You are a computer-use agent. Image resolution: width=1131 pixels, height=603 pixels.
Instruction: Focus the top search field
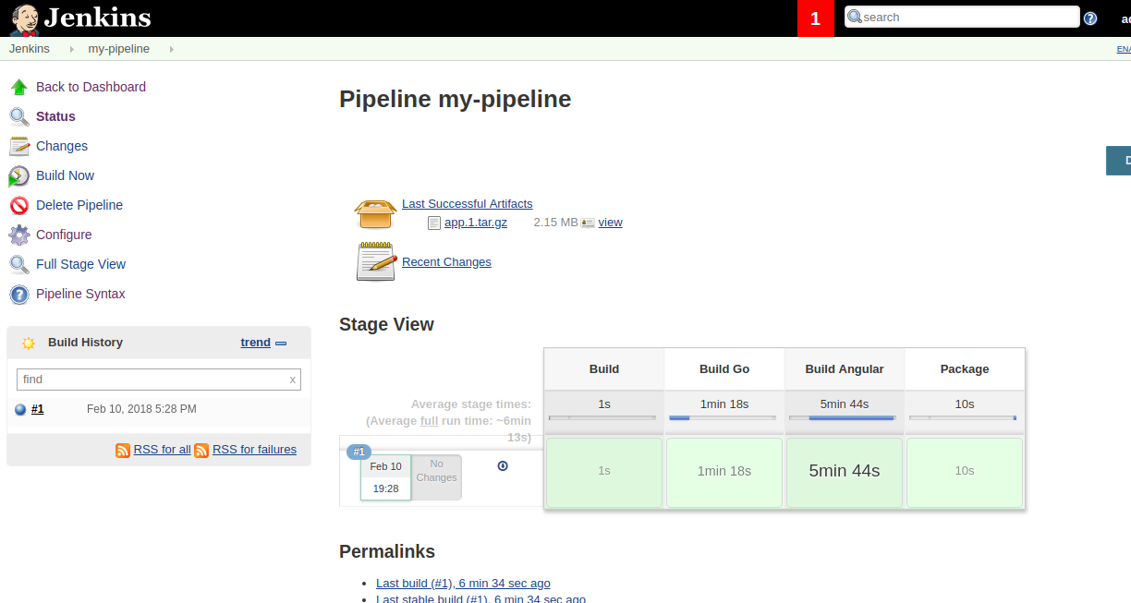coord(962,18)
